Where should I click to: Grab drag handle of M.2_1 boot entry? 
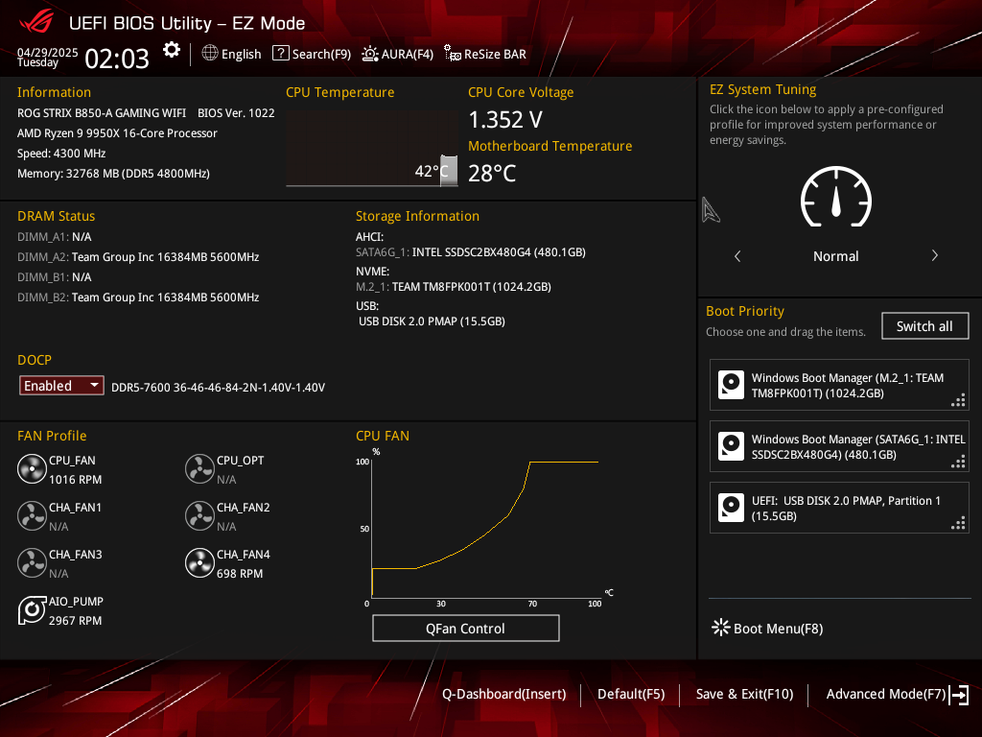(x=958, y=400)
